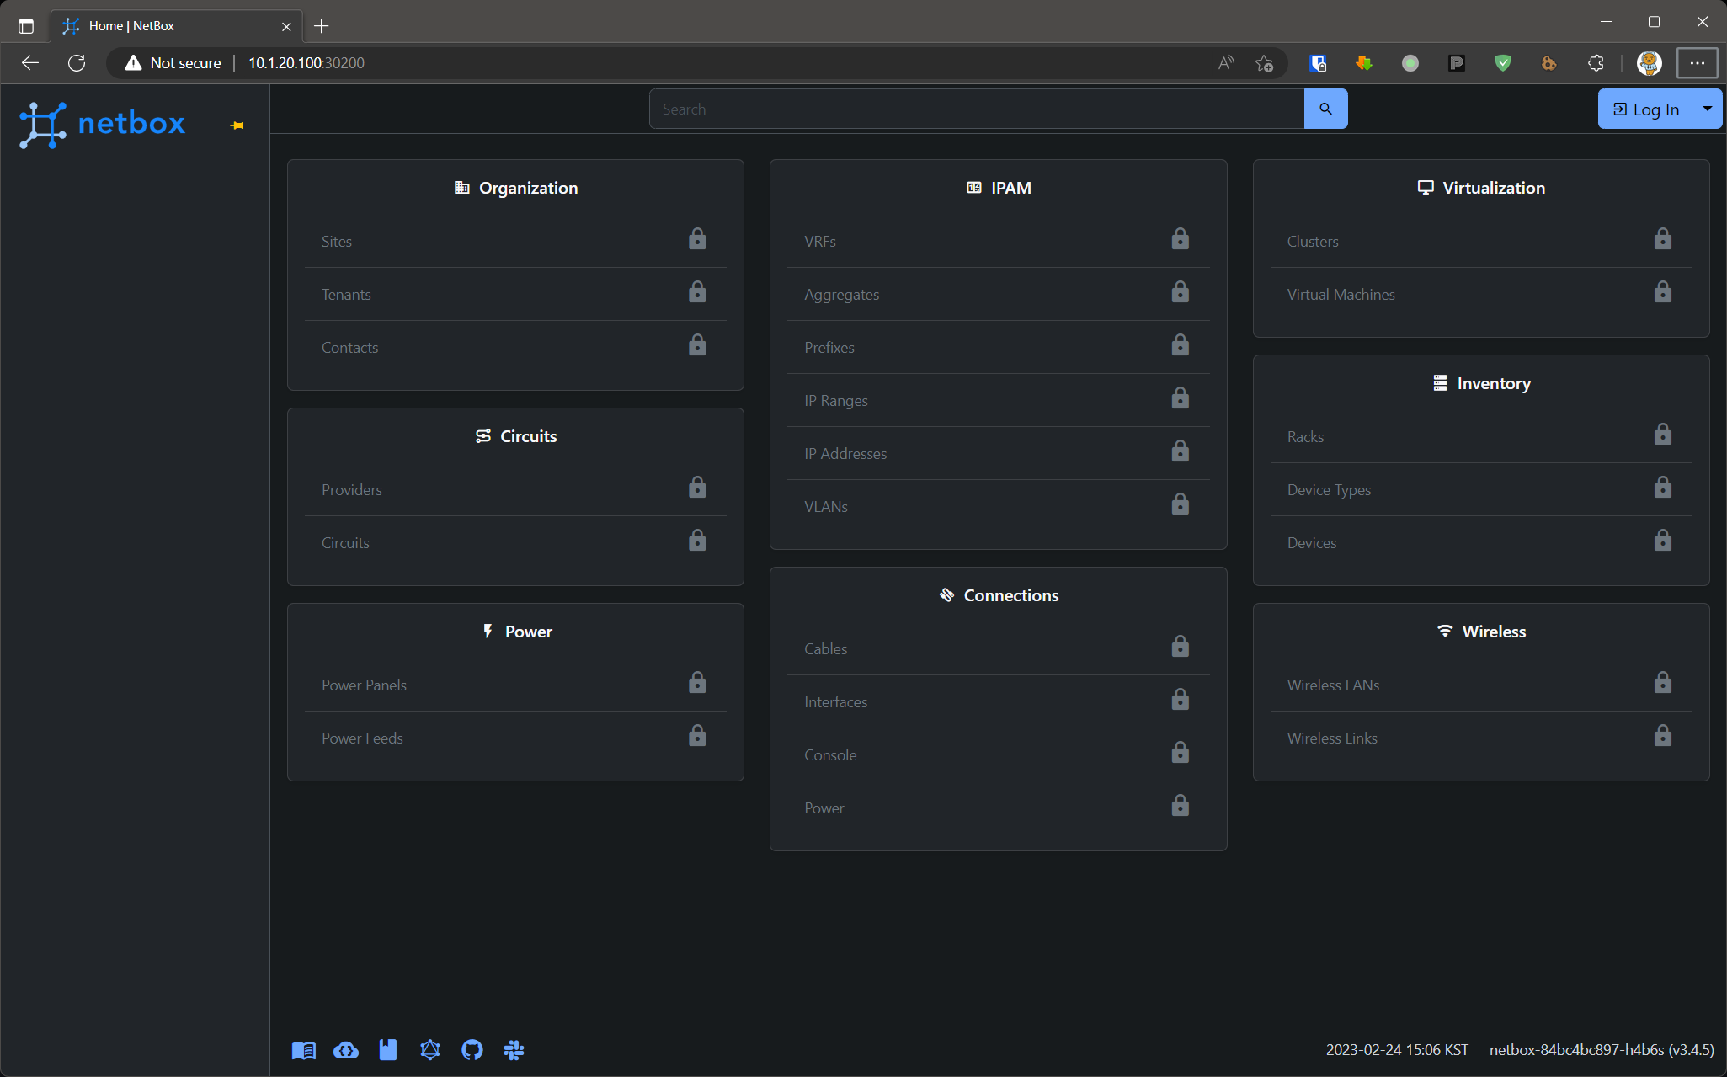Click the Log In button
Screen dimensions: 1727x1077
tap(1646, 109)
